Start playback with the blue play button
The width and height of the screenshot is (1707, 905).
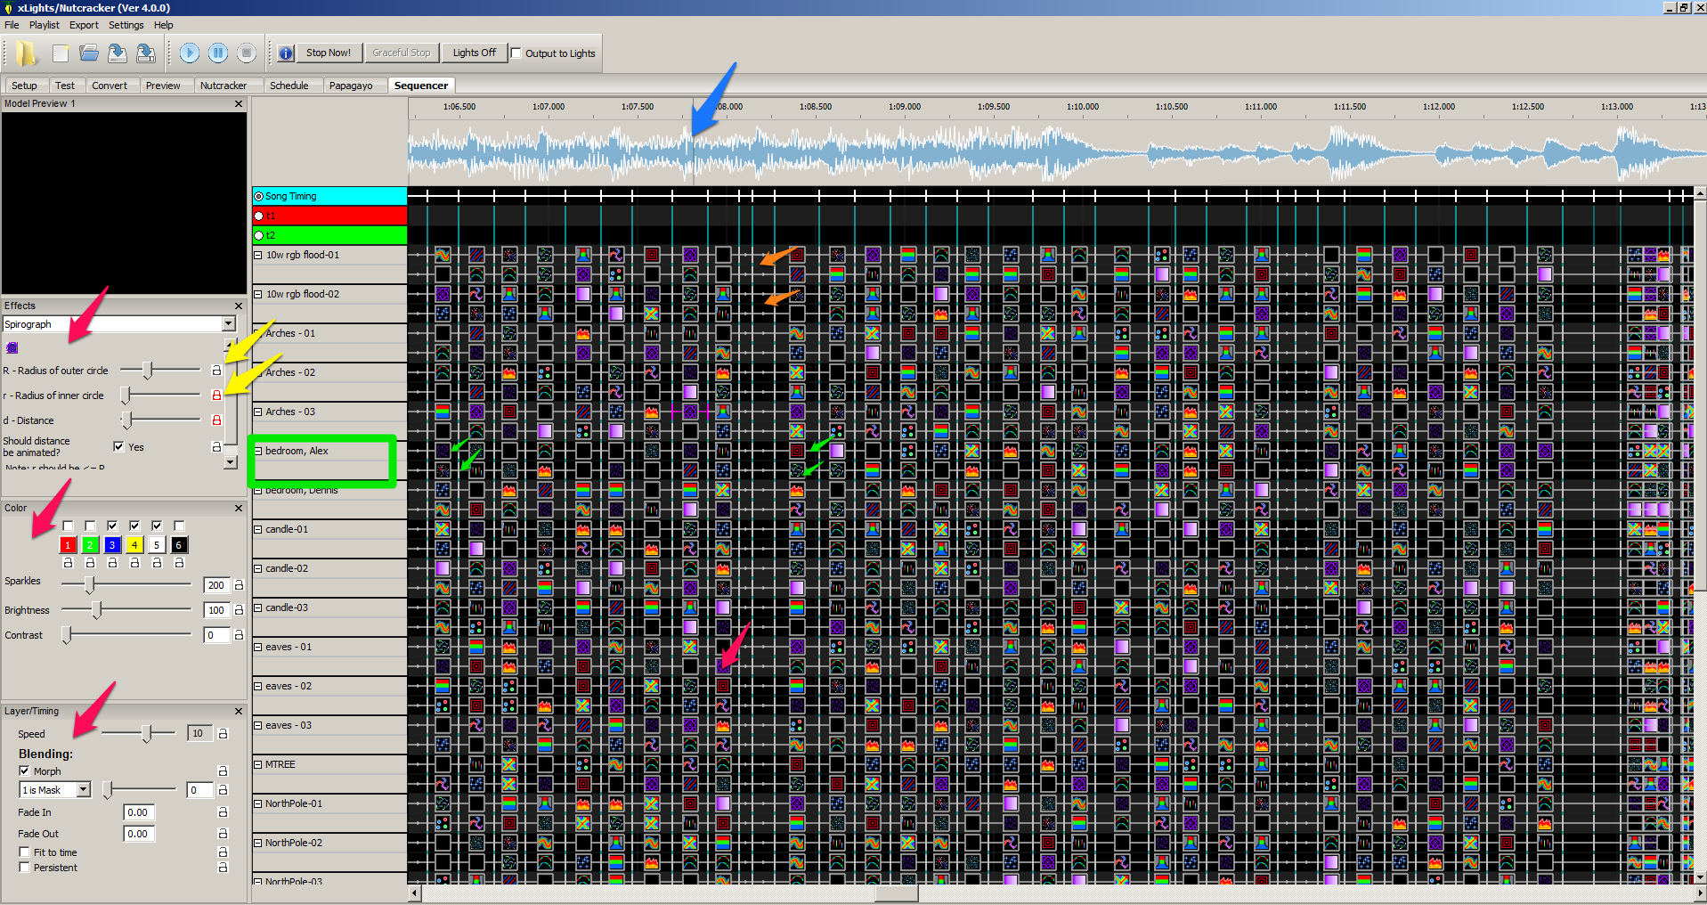(189, 53)
